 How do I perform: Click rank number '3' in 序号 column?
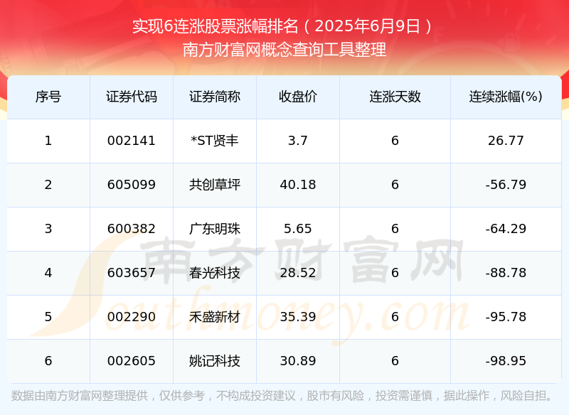(x=48, y=229)
